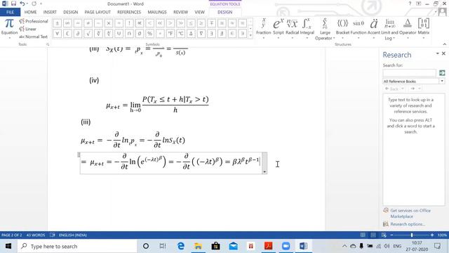Open the Bracket structures dropdown

pyautogui.click(x=342, y=28)
